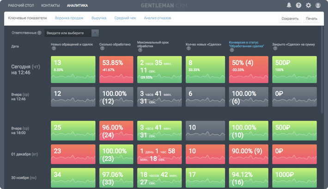Expand the Ответственные dropdown arrow

click(x=95, y=33)
